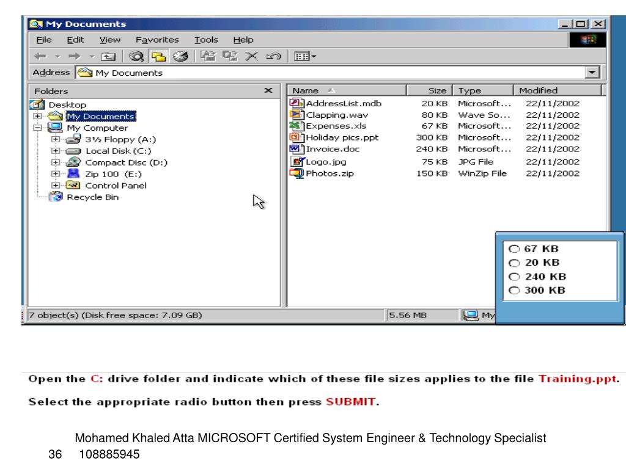This screenshot has height=469, width=626.
Task: Click the Forward button history dropdown arrow
Action: pos(92,56)
